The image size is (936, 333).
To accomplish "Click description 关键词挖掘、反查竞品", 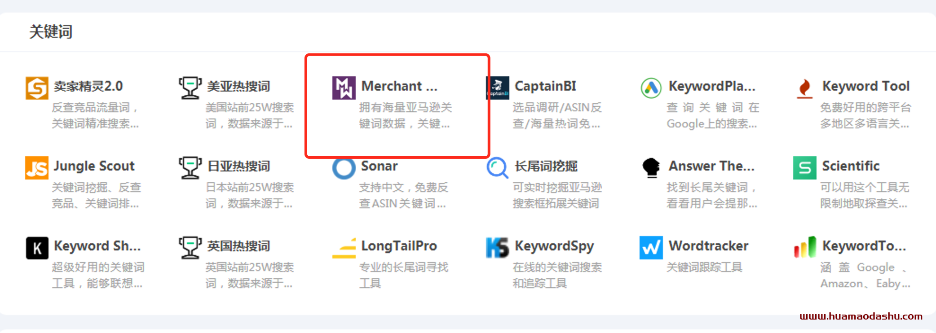I will pyautogui.click(x=96, y=195).
